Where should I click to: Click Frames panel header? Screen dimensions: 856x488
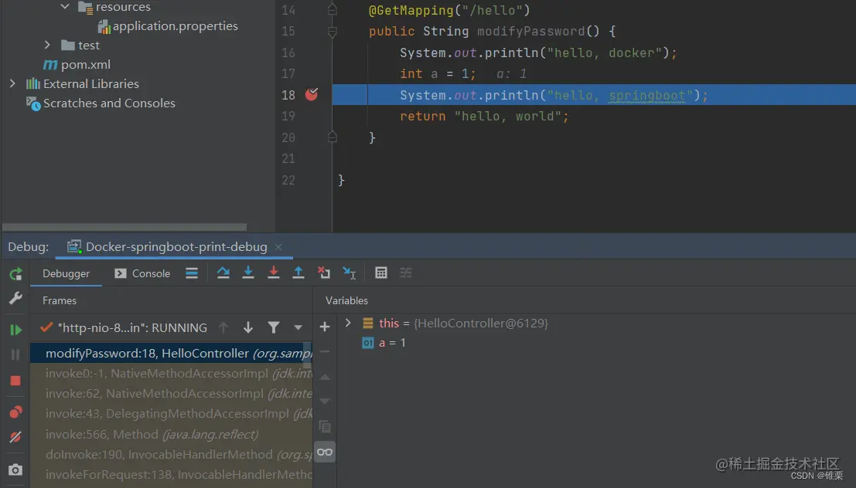tap(60, 300)
